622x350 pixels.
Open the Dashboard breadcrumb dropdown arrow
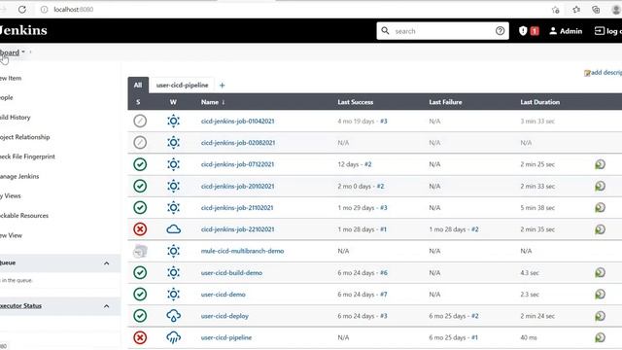click(23, 52)
